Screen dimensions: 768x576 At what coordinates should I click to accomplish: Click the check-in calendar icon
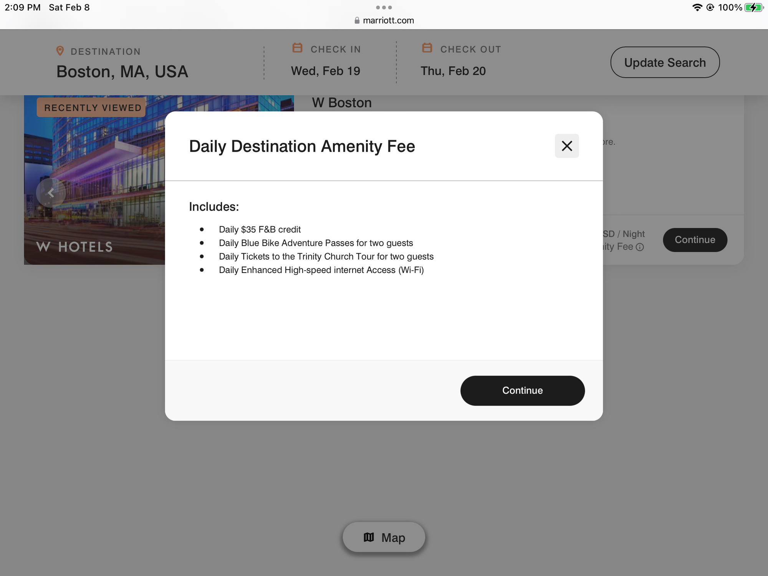[297, 48]
